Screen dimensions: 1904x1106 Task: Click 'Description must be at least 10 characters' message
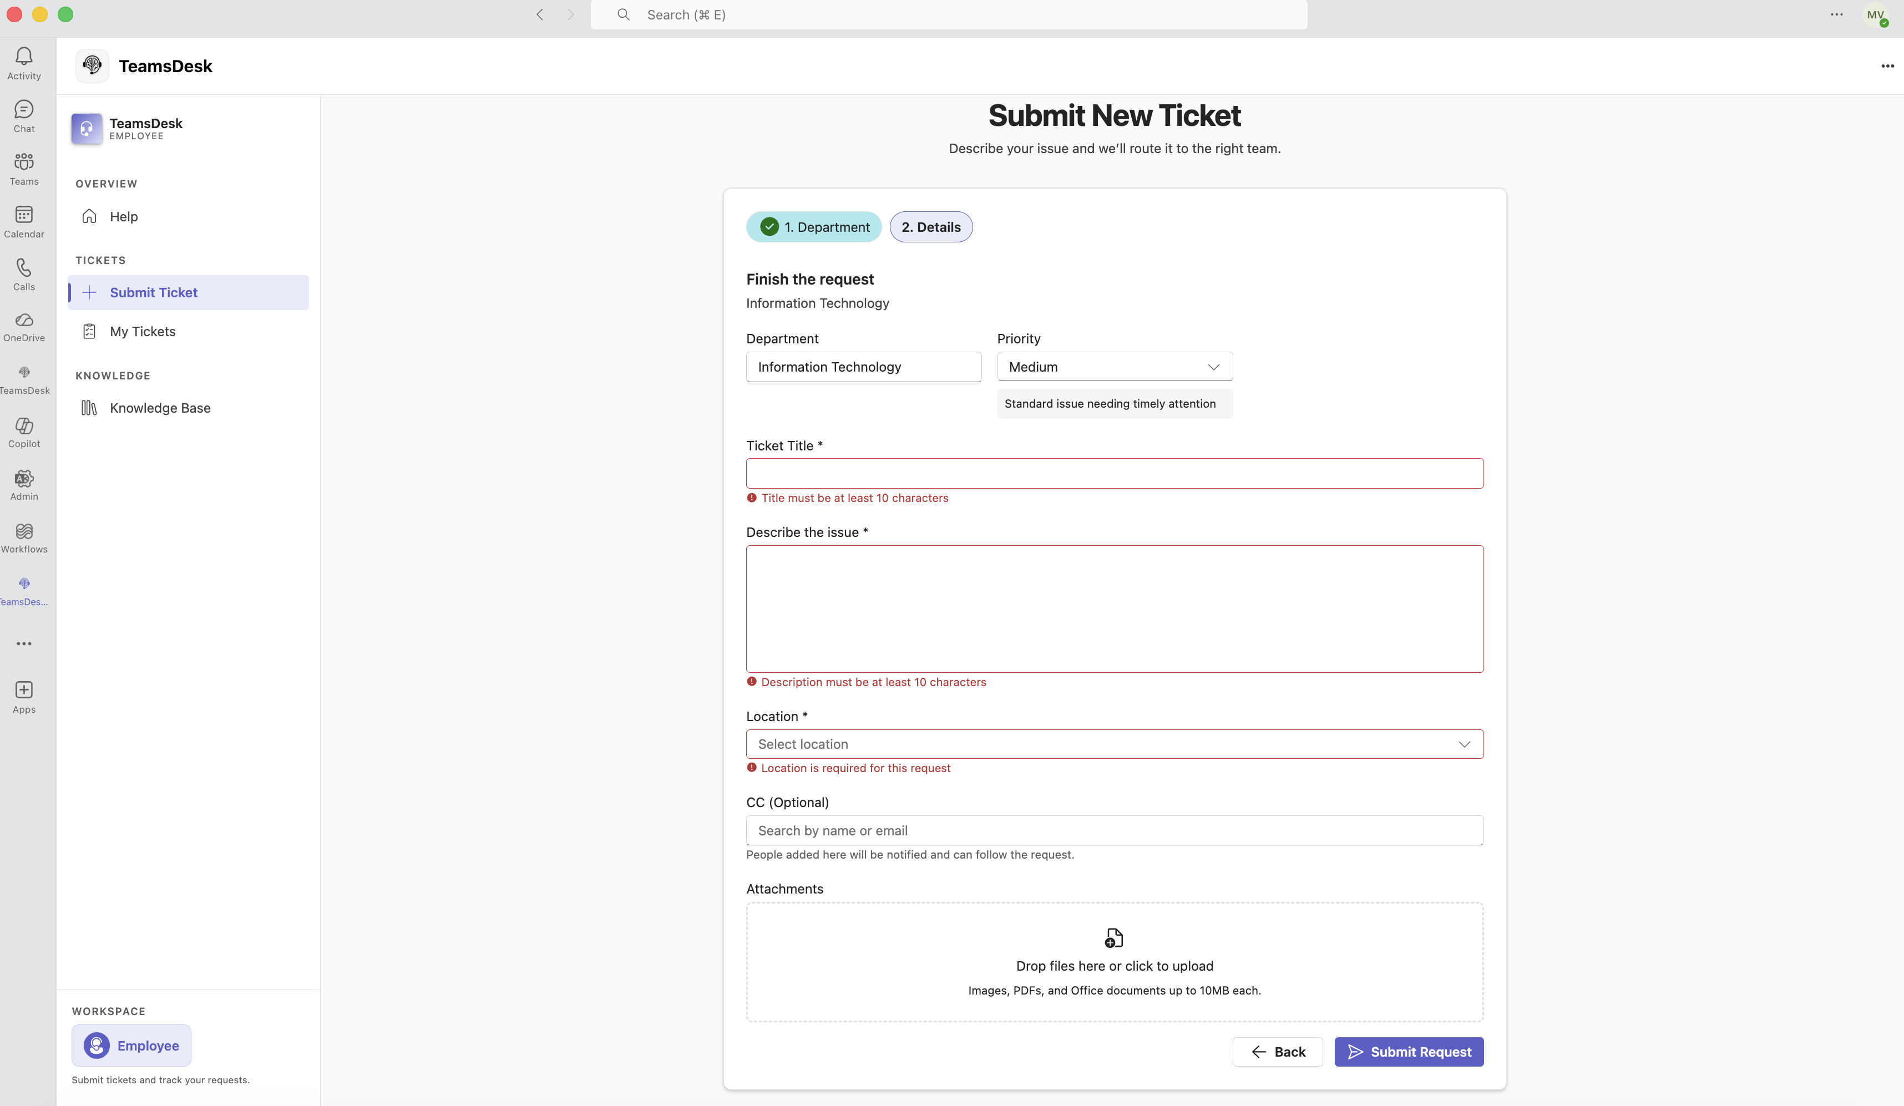873,682
